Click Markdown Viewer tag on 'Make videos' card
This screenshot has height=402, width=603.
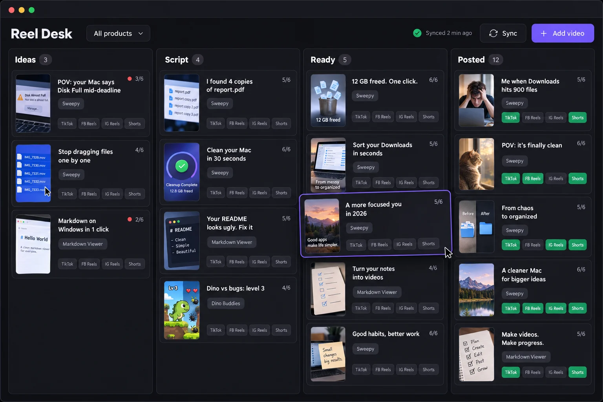(526, 357)
